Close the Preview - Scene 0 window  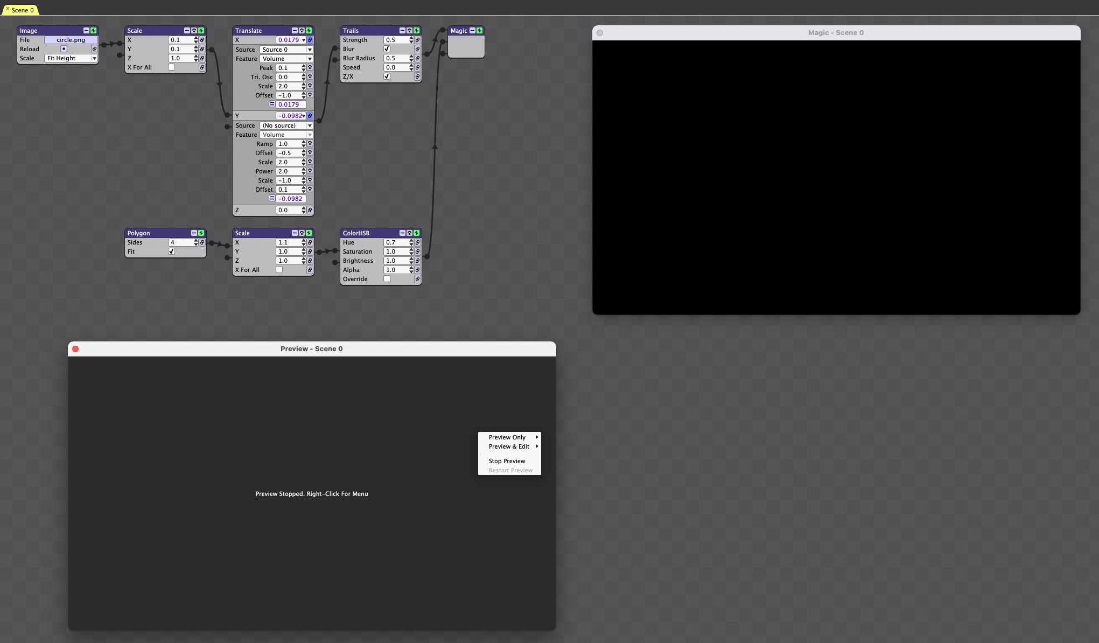(75, 349)
